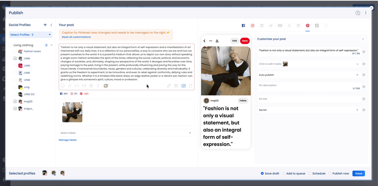This screenshot has width=378, height=186.
Task: Click the blue Save button at bottom
Action: coord(358,173)
